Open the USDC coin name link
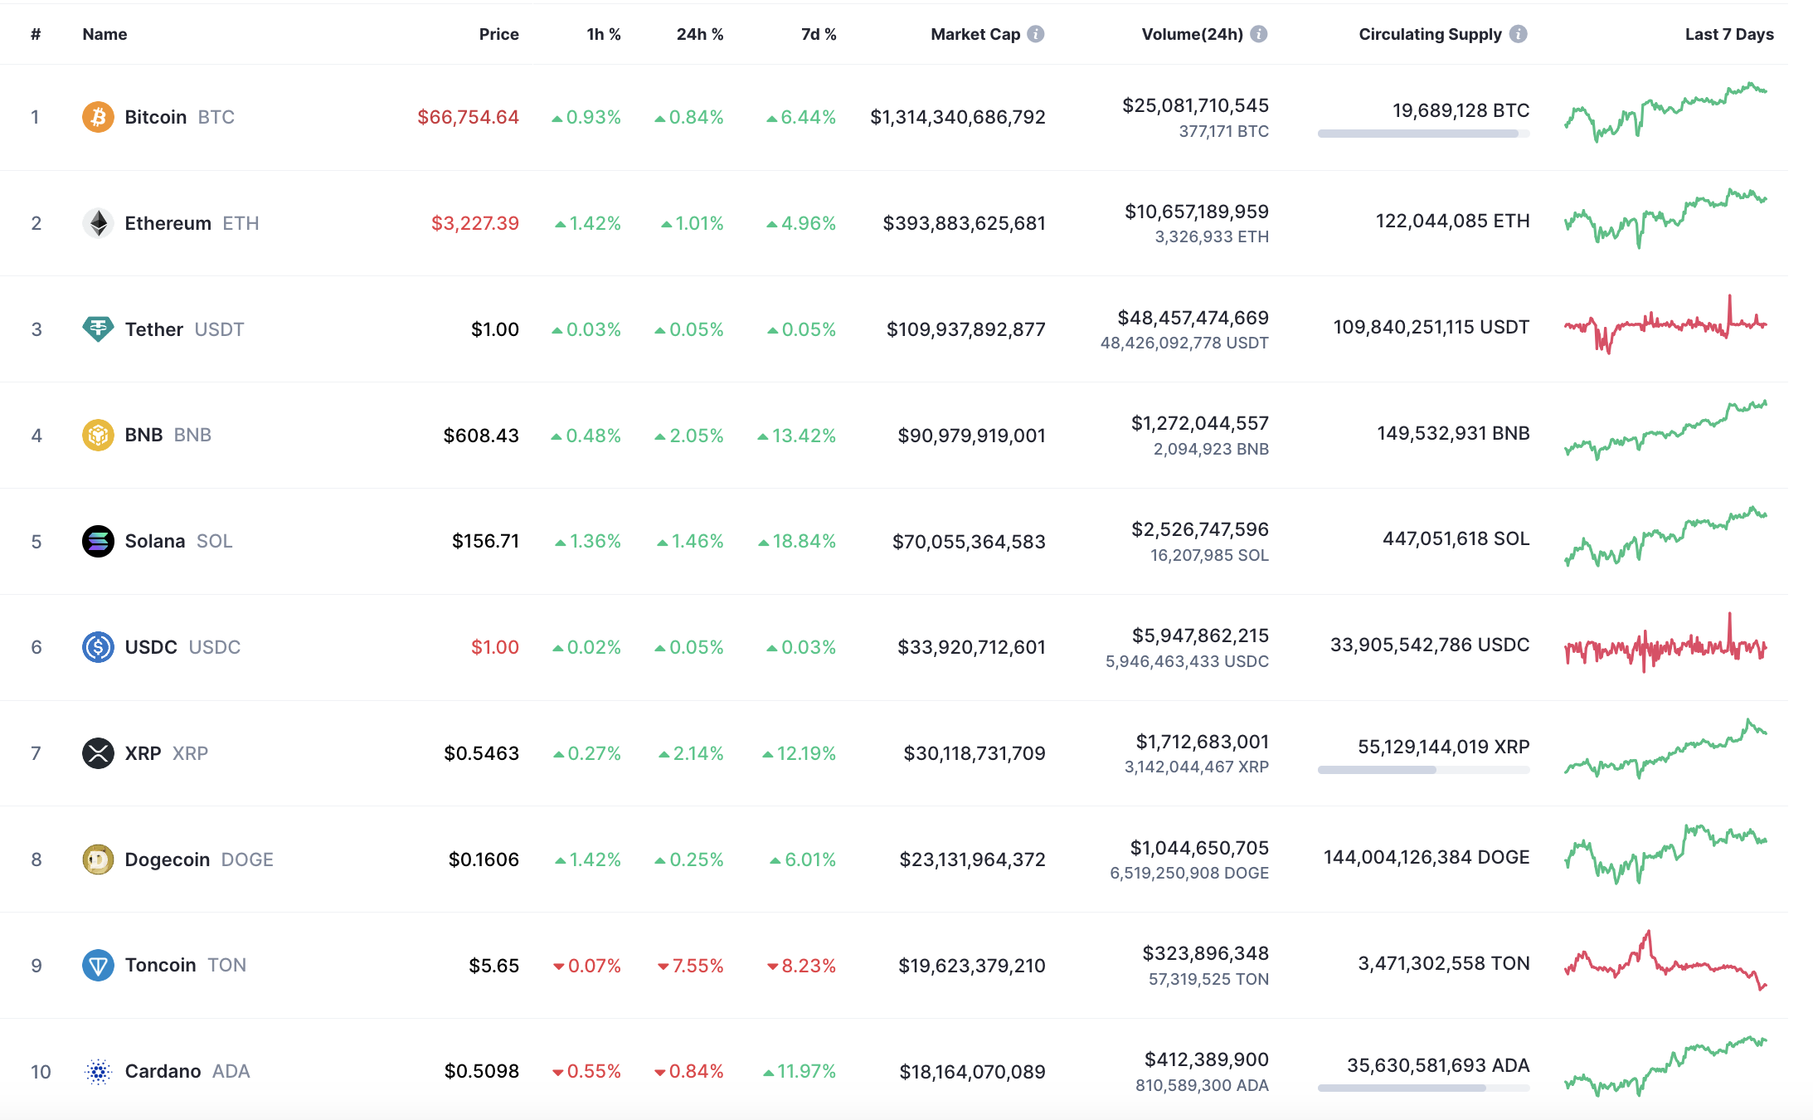 point(151,647)
